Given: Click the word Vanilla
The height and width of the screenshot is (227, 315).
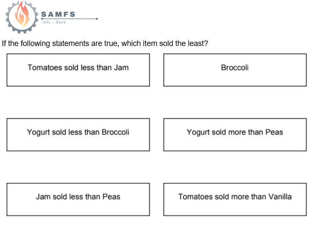Looking at the screenshot, I should (280, 196).
